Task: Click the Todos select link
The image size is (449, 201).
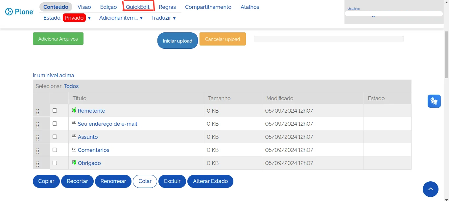Action: (x=71, y=86)
